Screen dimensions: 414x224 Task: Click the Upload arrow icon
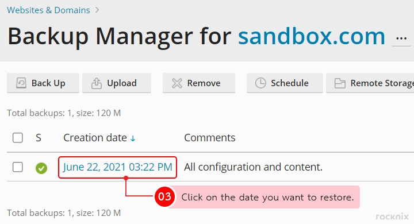tap(97, 83)
